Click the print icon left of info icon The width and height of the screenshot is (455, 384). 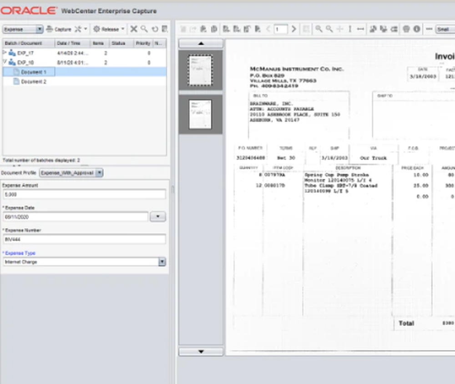coord(406,29)
